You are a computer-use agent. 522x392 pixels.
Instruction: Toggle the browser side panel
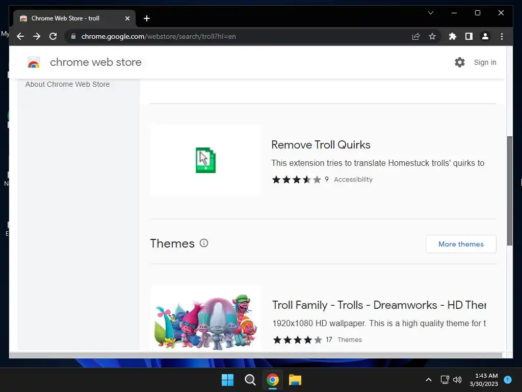[x=469, y=36]
